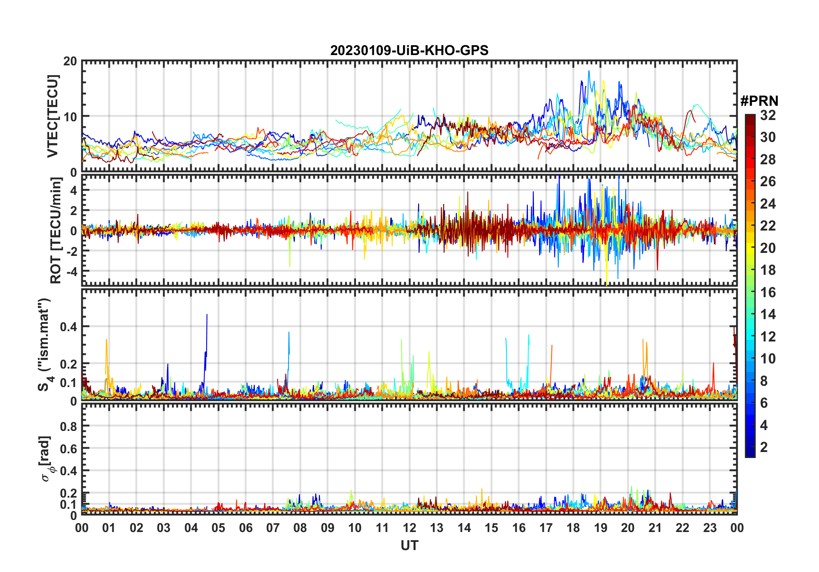This screenshot has height=572, width=819.
Task: Click colorbar tick label 22
Action: (x=768, y=225)
